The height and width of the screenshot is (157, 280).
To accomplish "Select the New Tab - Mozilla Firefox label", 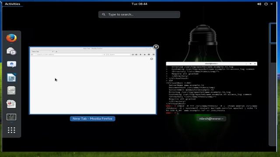I will click(x=92, y=119).
